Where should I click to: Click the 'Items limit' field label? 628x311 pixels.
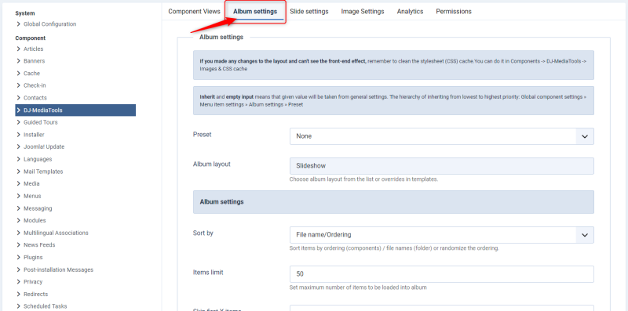208,273
